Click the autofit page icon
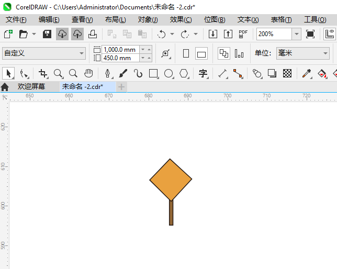 pos(166,53)
